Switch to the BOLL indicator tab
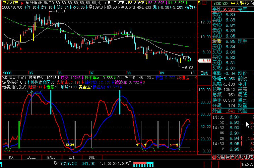 click(31, 157)
